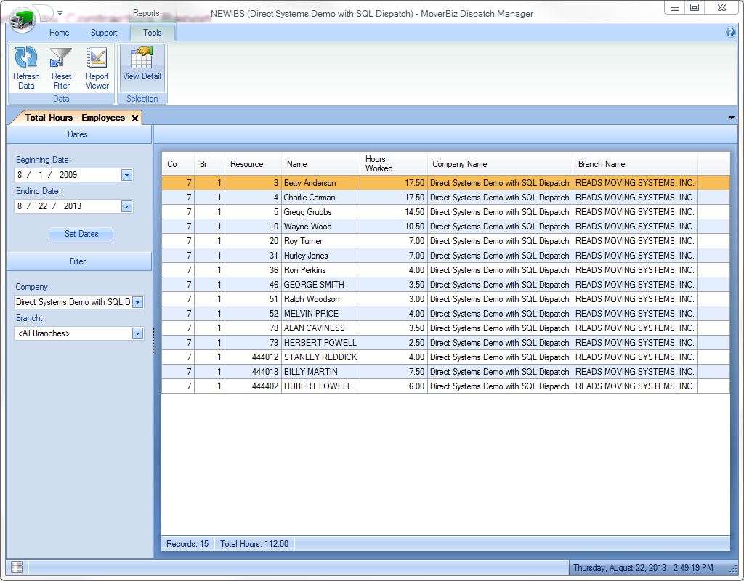Open the tab list arrow at right
Viewport: 744px width, 581px height.
pyautogui.click(x=731, y=118)
